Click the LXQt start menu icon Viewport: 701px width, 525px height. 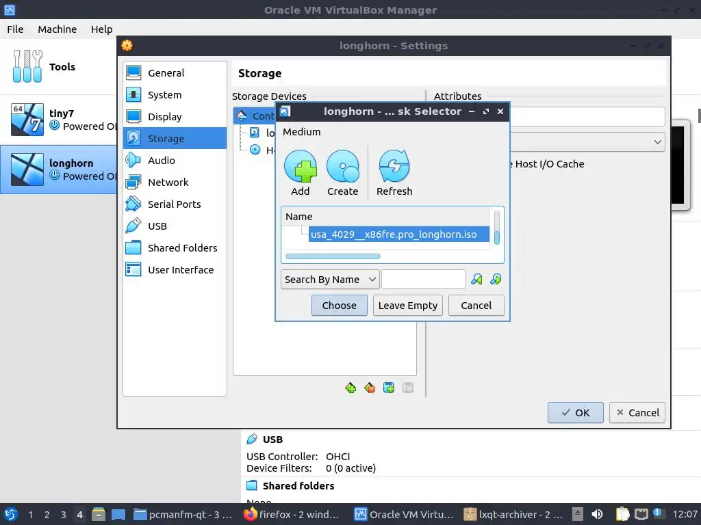point(11,514)
